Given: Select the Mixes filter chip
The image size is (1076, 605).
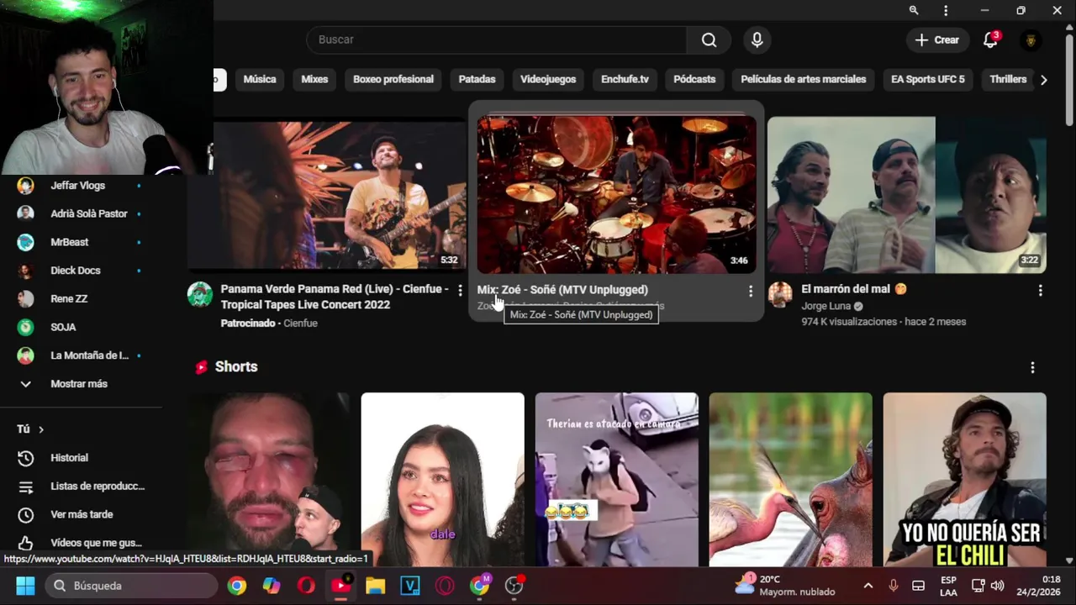Looking at the screenshot, I should point(314,79).
